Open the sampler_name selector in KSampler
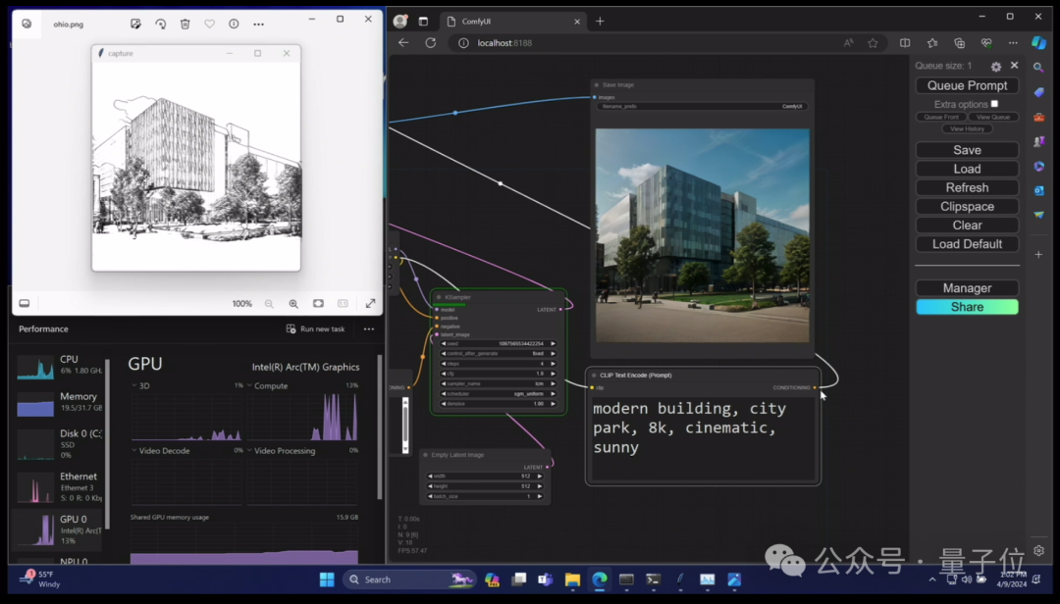Viewport: 1060px width, 604px height. coord(499,383)
